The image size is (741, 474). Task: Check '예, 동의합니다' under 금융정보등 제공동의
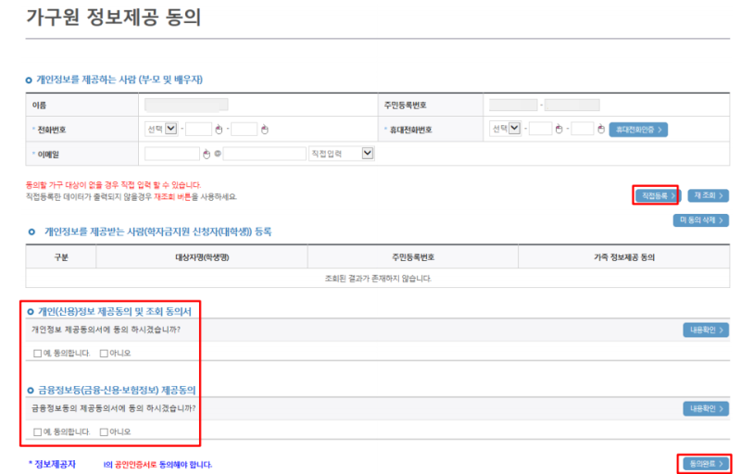(37, 432)
